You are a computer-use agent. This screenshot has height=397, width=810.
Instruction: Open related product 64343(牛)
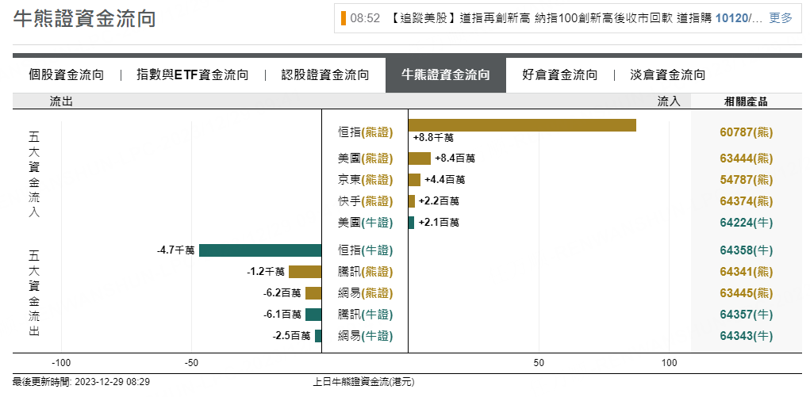coord(746,336)
